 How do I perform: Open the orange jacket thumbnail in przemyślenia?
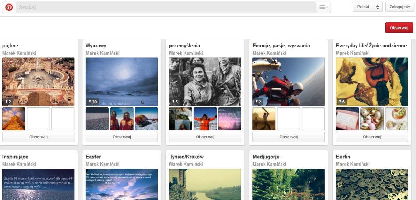pyautogui.click(x=205, y=119)
